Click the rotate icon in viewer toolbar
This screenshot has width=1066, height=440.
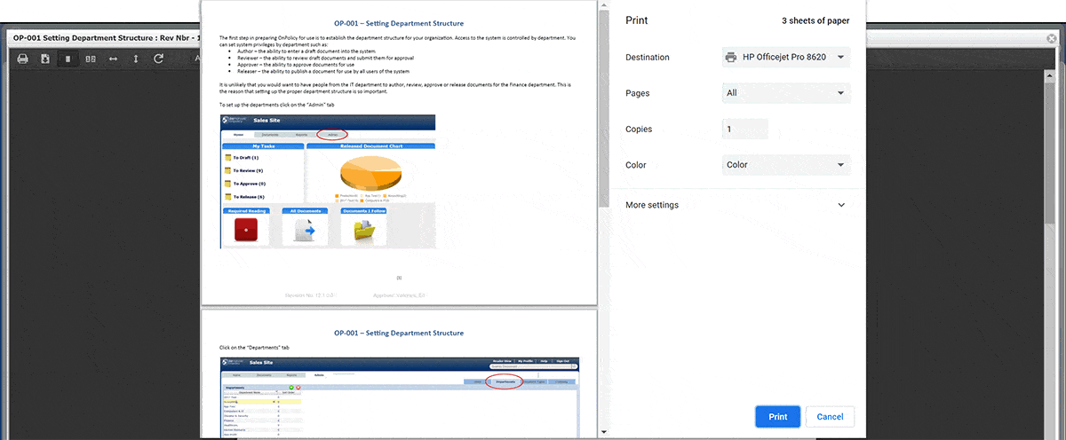click(158, 59)
